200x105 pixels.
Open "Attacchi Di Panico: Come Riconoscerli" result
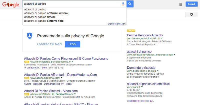(66, 58)
